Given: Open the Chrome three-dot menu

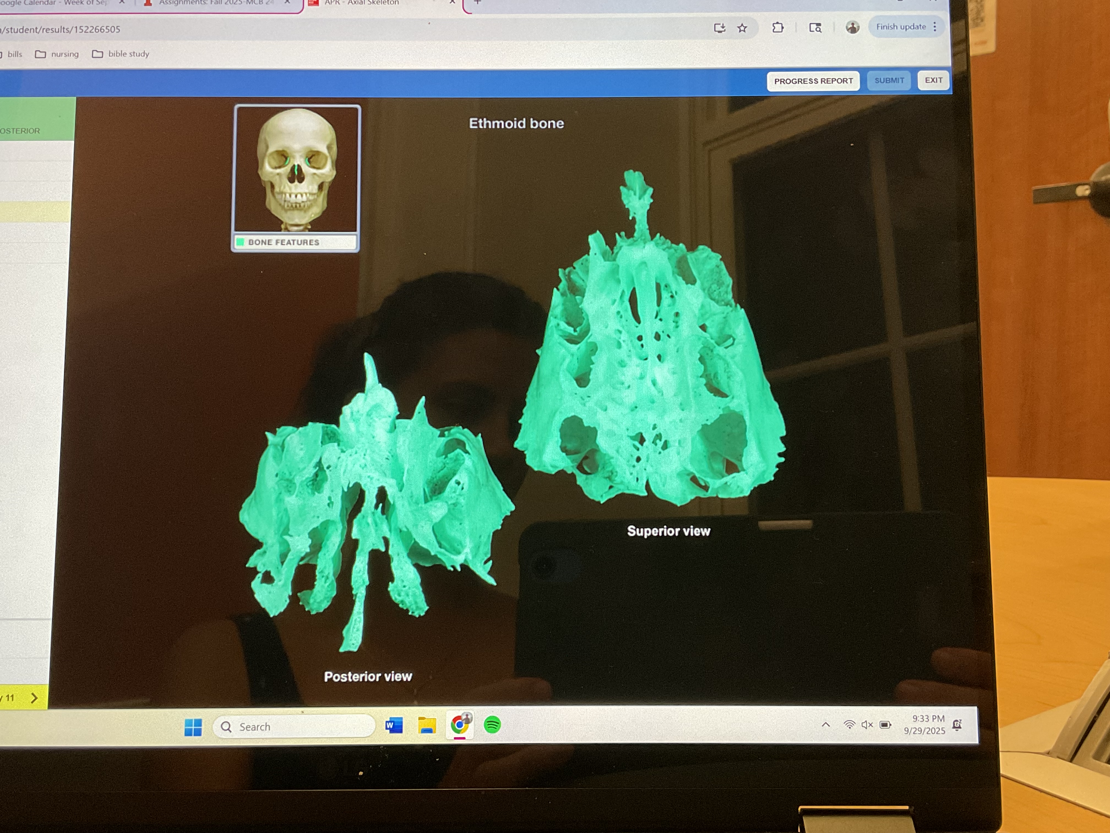Looking at the screenshot, I should click(935, 27).
